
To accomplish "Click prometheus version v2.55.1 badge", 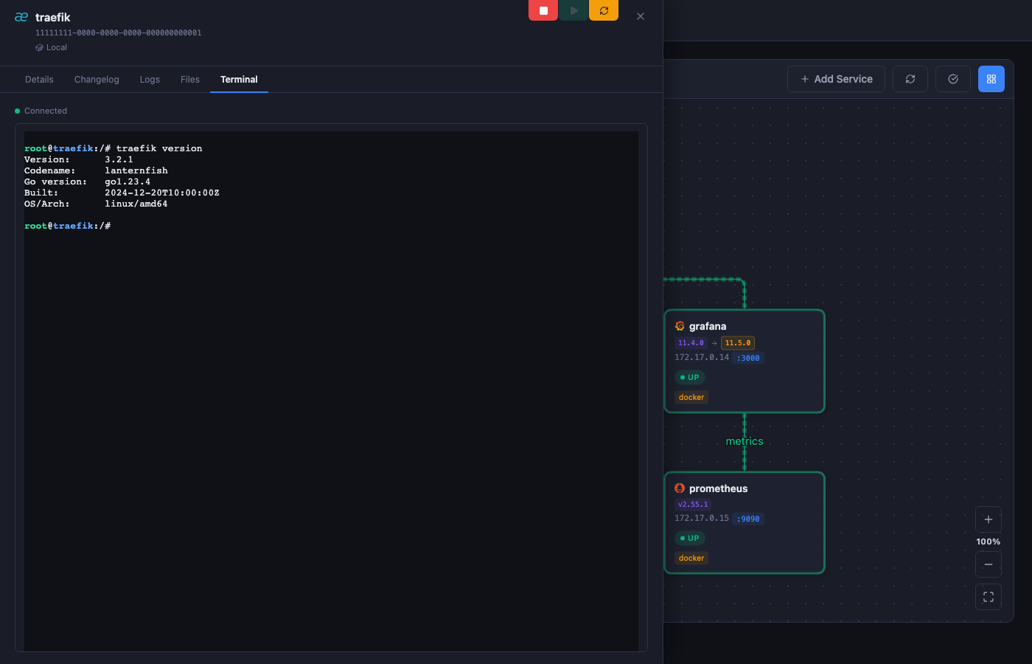I will pos(693,505).
